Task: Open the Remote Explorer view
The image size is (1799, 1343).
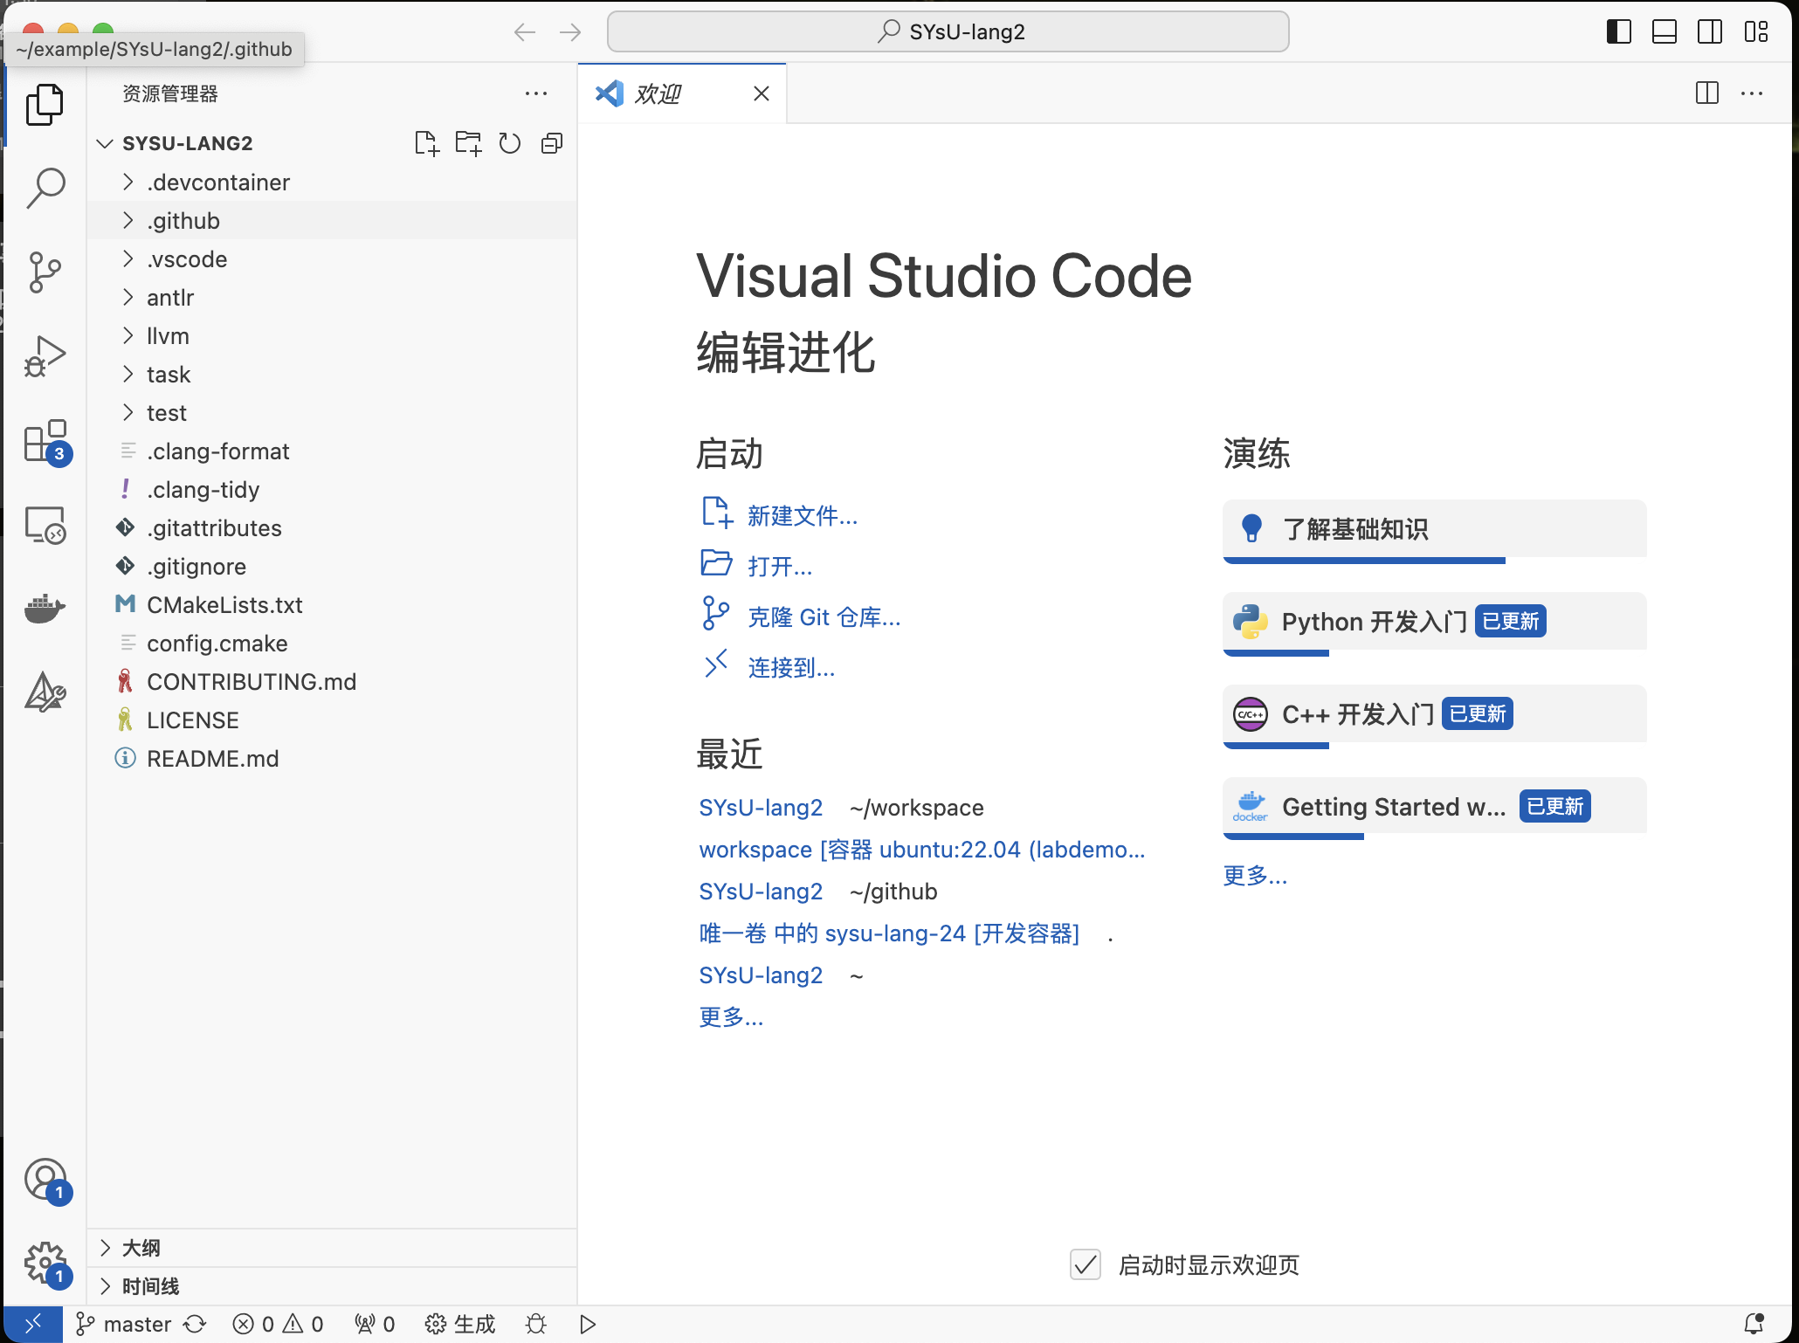Action: pos(45,525)
